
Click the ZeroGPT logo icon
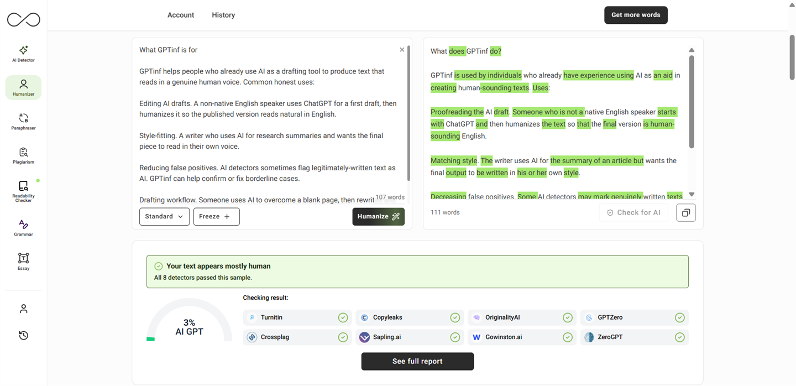click(x=589, y=337)
